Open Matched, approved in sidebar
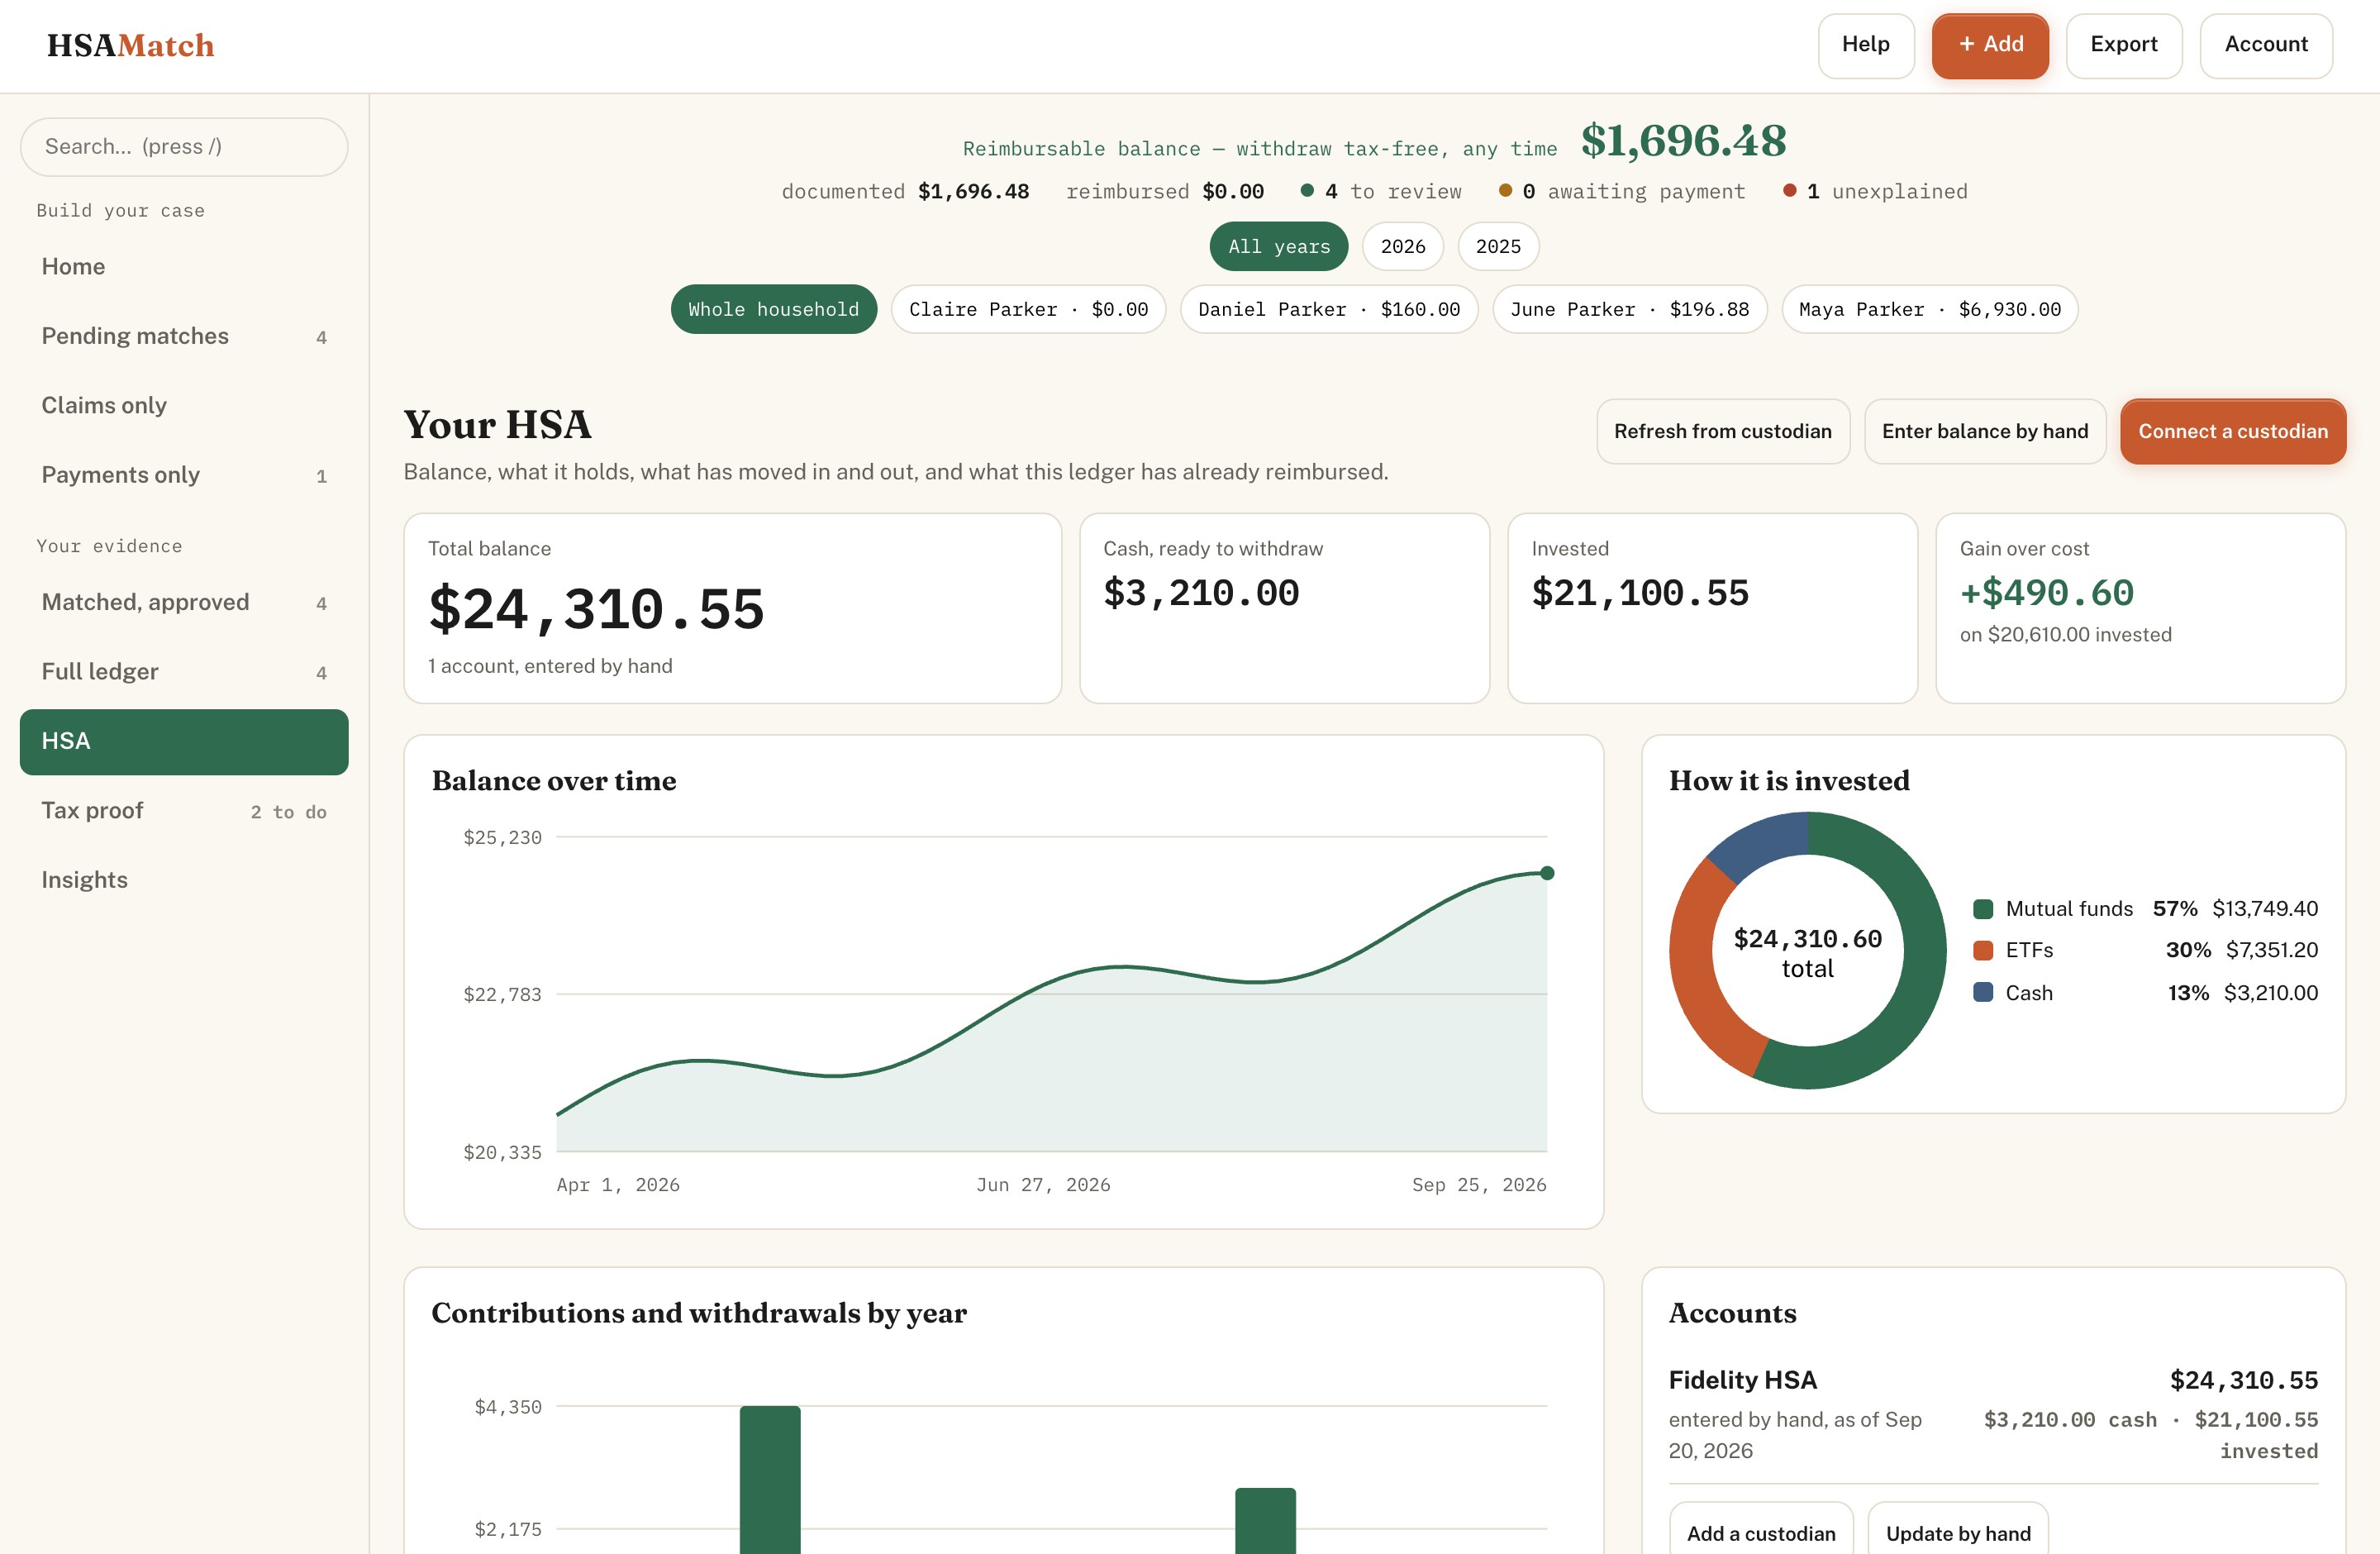 pos(184,602)
